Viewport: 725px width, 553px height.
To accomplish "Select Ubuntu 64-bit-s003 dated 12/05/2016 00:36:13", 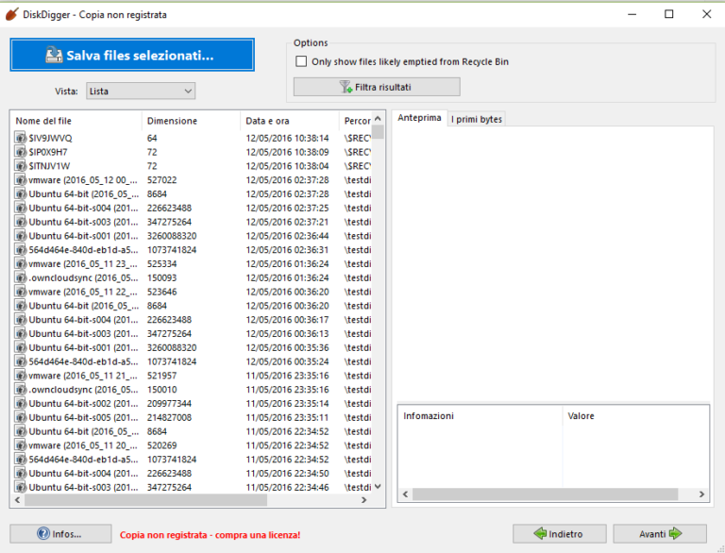I will 83,333.
